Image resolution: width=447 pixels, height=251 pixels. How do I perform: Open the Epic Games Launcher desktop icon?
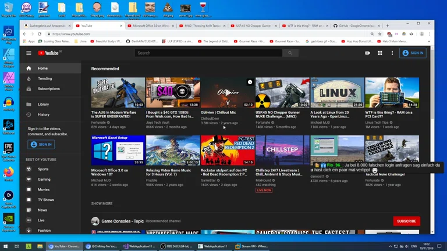[x=9, y=152]
